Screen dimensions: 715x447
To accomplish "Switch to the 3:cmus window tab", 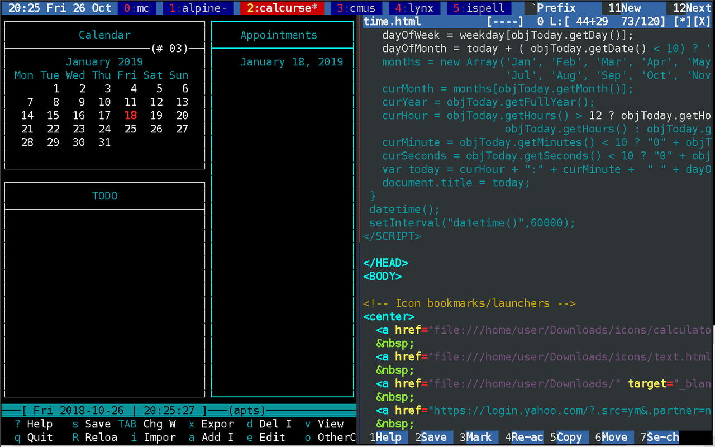I will pos(356,8).
